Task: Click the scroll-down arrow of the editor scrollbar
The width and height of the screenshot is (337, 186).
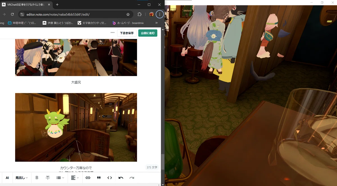Action: [163, 184]
